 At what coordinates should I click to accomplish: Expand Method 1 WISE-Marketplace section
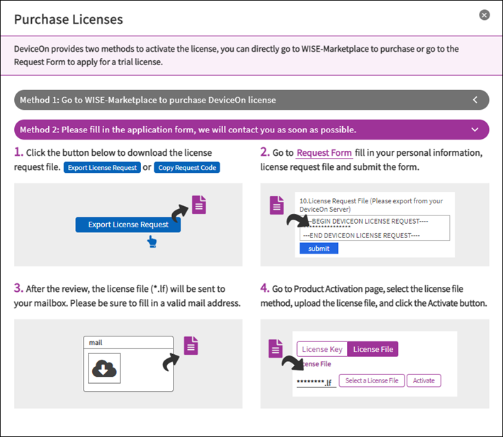click(475, 100)
